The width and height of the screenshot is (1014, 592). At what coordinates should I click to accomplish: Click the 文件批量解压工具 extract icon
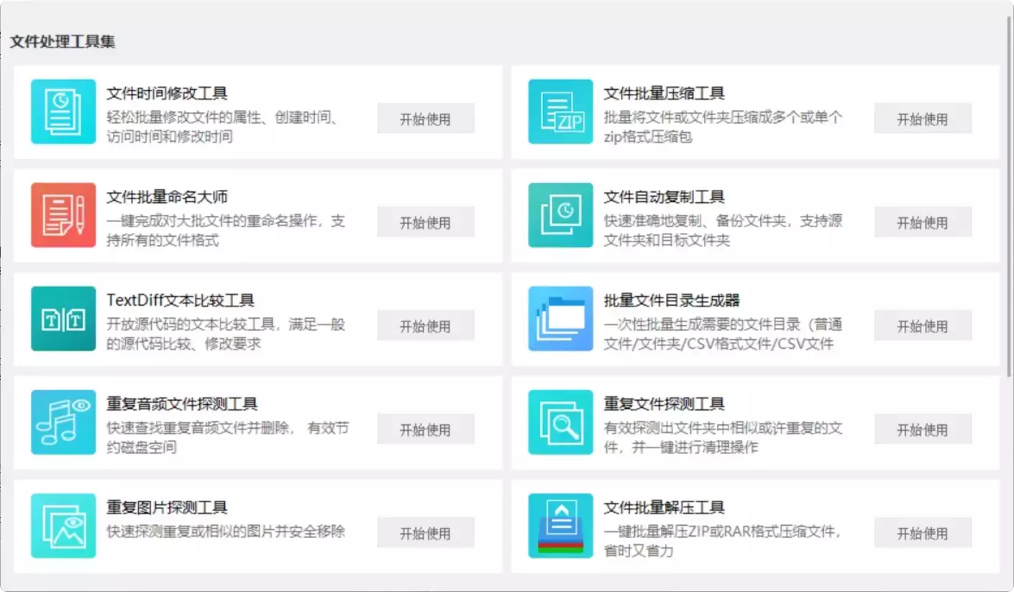[560, 526]
